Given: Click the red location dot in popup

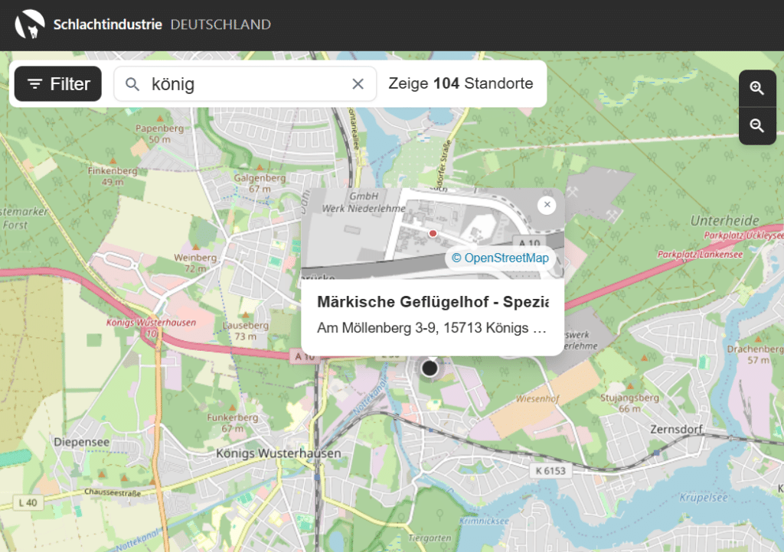Looking at the screenshot, I should point(433,233).
